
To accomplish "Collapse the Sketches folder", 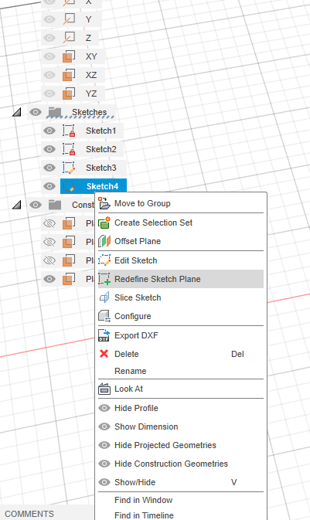I will (x=16, y=112).
